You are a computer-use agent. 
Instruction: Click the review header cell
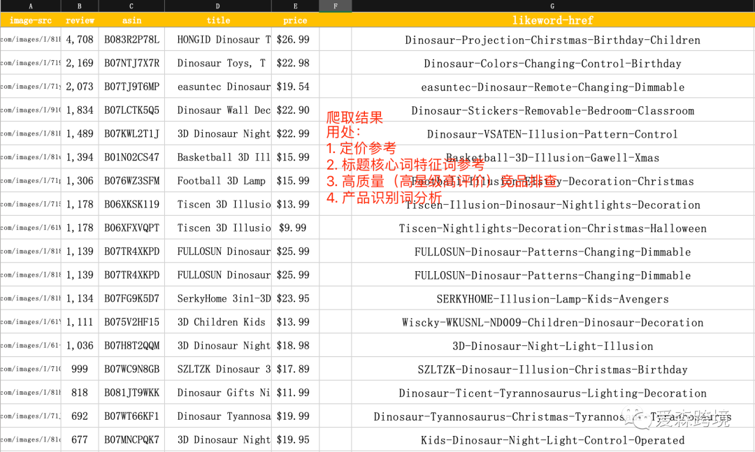(80, 20)
